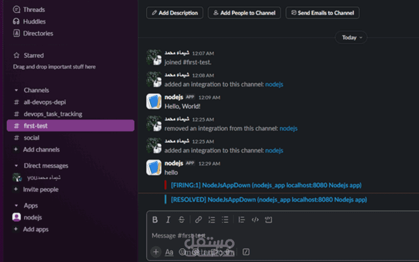This screenshot has width=419, height=262.
Task: Collapse the Apps section
Action: pos(16,205)
